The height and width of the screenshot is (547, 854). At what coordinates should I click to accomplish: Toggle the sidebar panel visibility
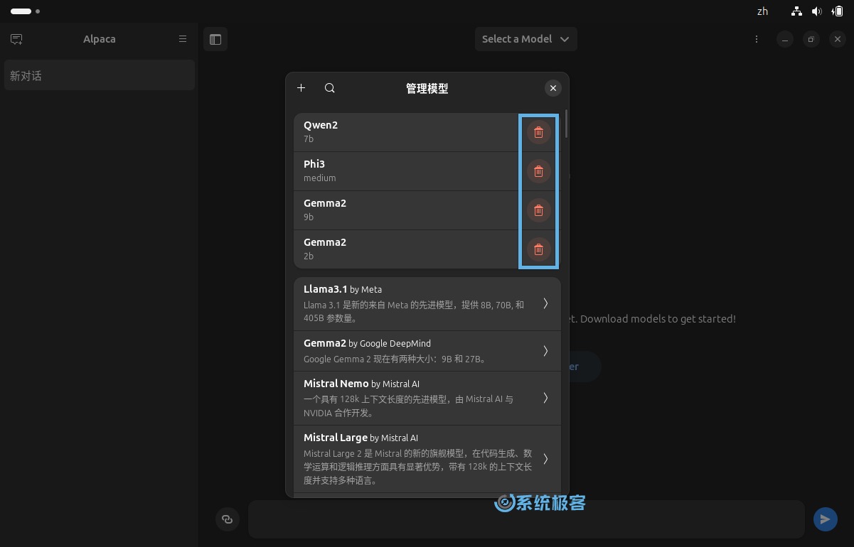pos(215,39)
